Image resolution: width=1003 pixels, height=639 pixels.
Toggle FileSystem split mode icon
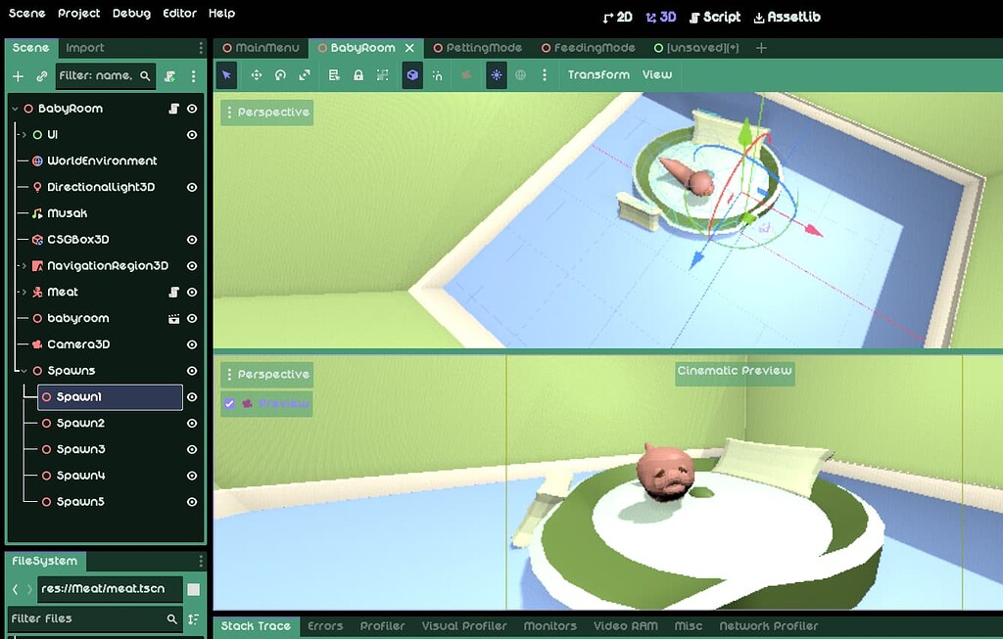(x=193, y=589)
